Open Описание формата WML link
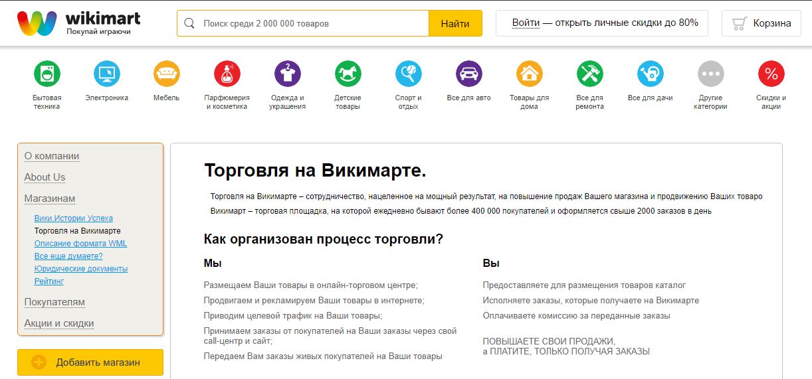Screen dimensions: 812x379 point(80,244)
